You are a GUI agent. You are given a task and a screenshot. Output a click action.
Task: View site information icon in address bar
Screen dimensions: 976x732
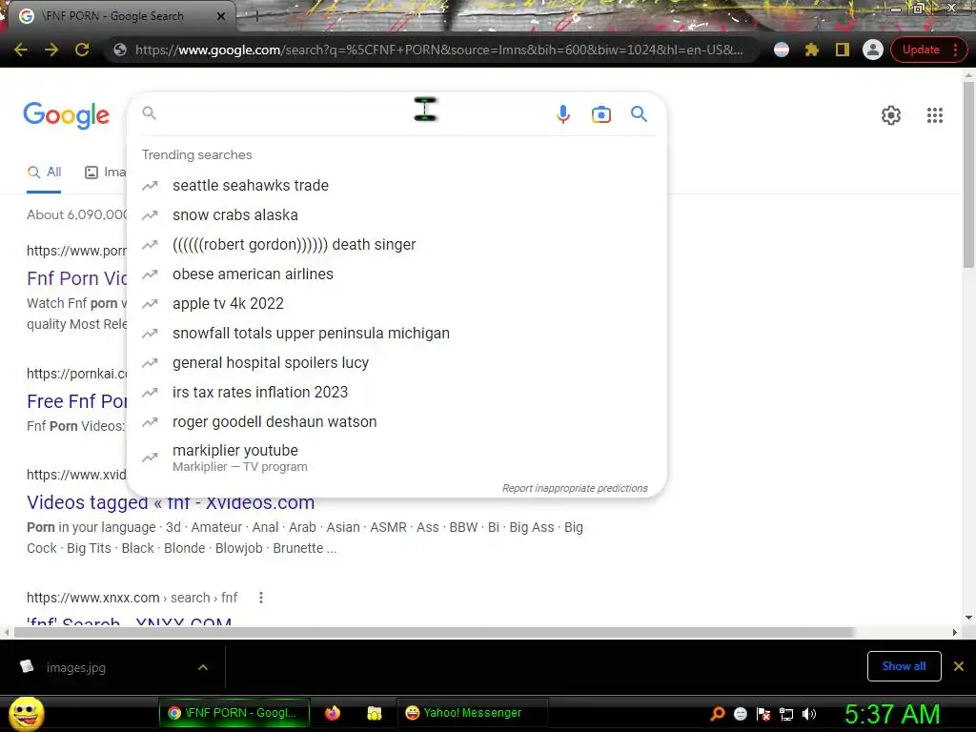120,50
